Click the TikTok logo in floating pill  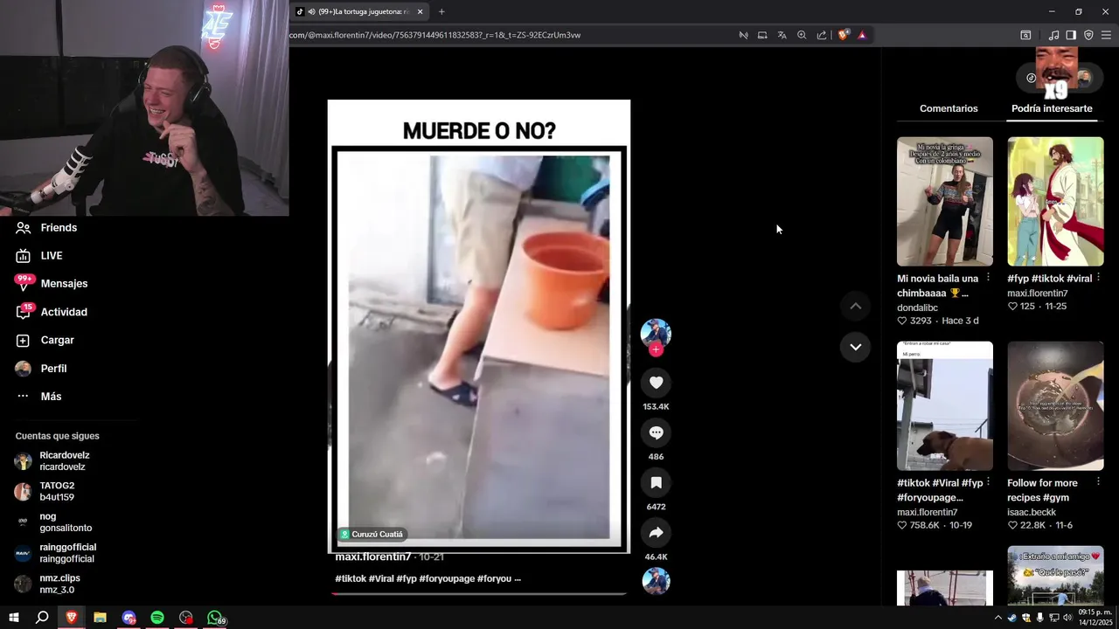click(x=1032, y=78)
